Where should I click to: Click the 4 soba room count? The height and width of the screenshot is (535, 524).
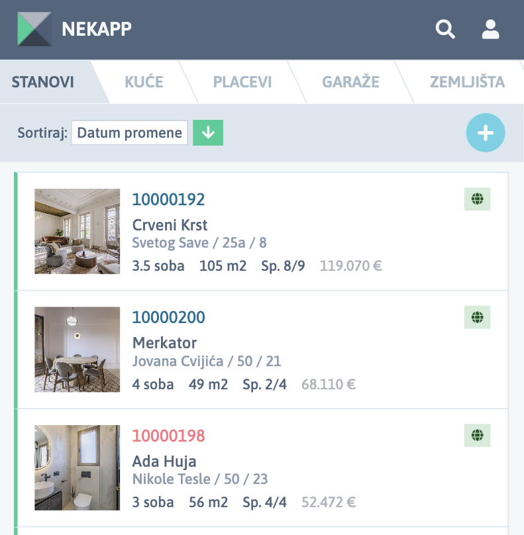153,385
